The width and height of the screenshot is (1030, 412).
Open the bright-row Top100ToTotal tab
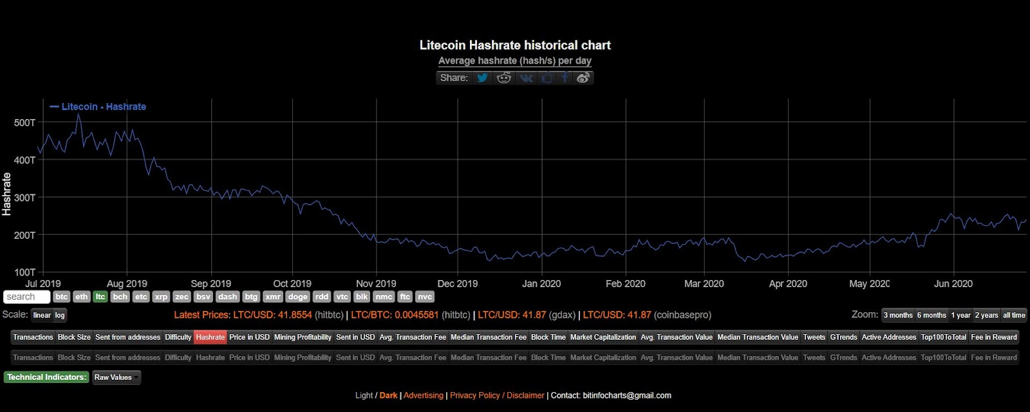(944, 337)
